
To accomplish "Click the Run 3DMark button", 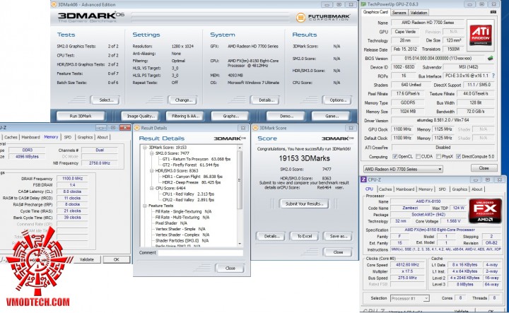I will pos(81,116).
